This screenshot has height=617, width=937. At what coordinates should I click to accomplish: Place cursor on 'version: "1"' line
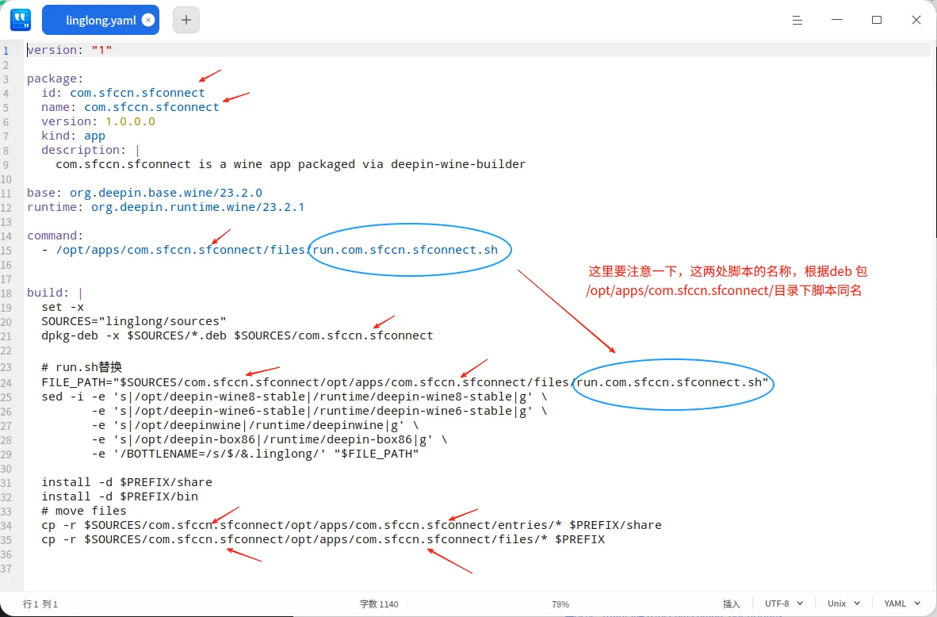pos(69,50)
